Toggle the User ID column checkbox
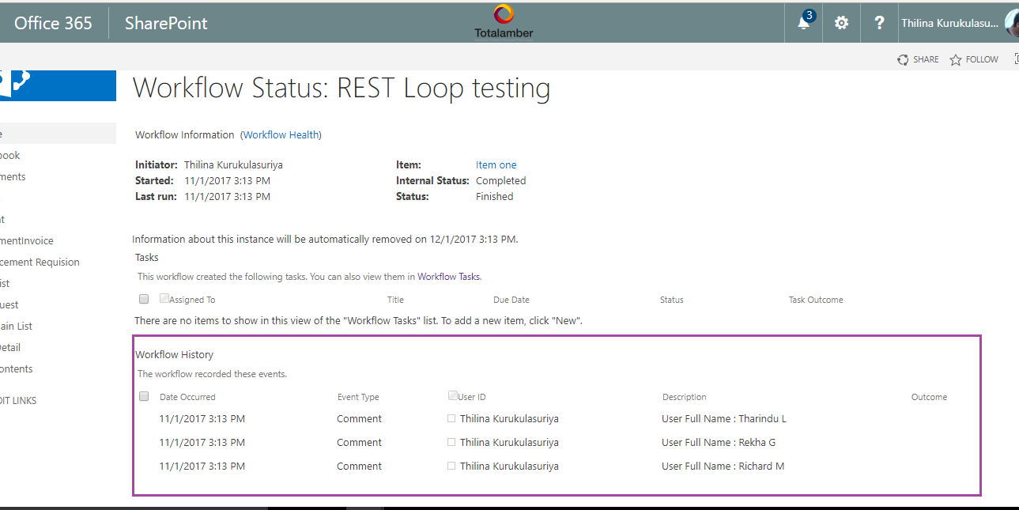1019x510 pixels. (452, 395)
